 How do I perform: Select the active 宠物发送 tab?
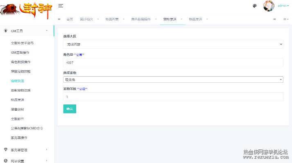click(x=170, y=19)
